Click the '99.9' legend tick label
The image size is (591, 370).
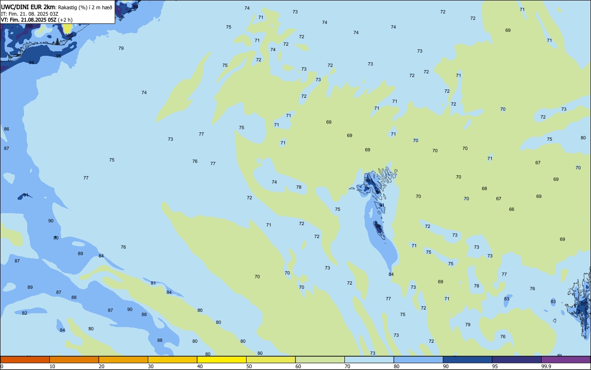coord(546,366)
